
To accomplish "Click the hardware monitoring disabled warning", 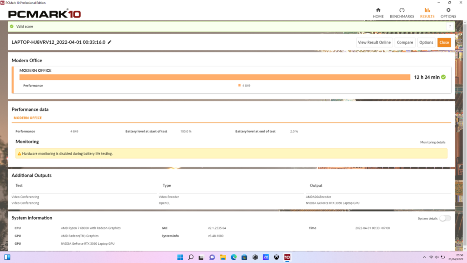I will pos(231,153).
